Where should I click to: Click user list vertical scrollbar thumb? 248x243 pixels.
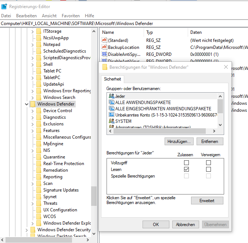(x=220, y=106)
